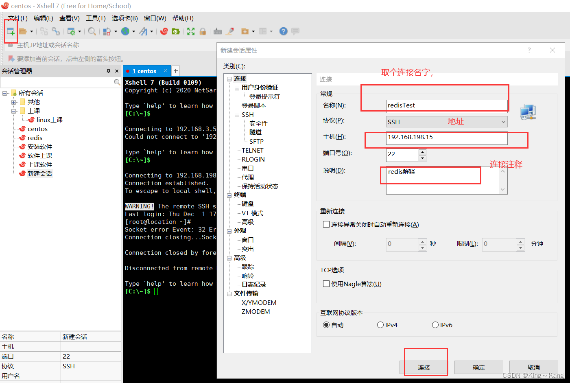The width and height of the screenshot is (570, 383).
Task: Click the Open session folder icon
Action: click(x=23, y=31)
